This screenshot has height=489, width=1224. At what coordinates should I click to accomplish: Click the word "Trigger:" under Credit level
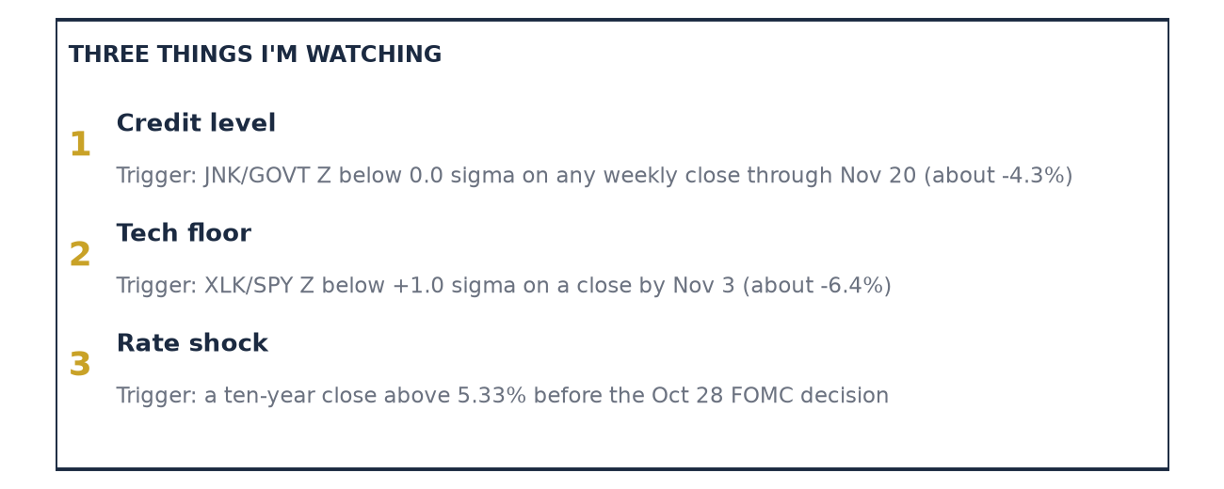(x=157, y=177)
